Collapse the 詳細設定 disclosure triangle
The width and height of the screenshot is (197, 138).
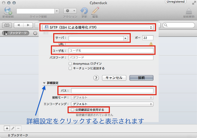[44, 83]
